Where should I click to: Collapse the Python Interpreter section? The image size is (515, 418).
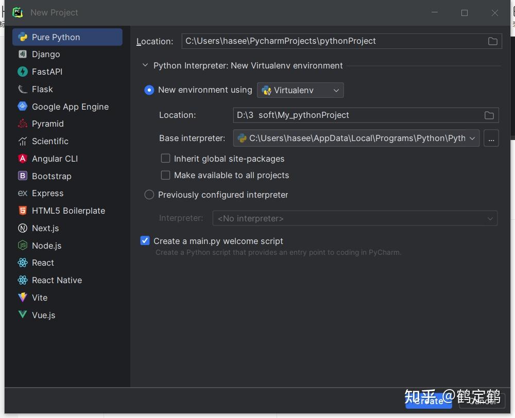tap(145, 65)
